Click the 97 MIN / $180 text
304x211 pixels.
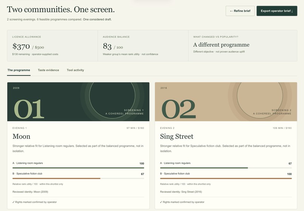tap(135, 128)
